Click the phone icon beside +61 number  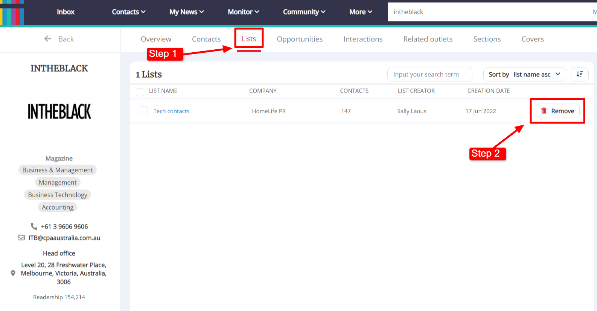coord(34,226)
